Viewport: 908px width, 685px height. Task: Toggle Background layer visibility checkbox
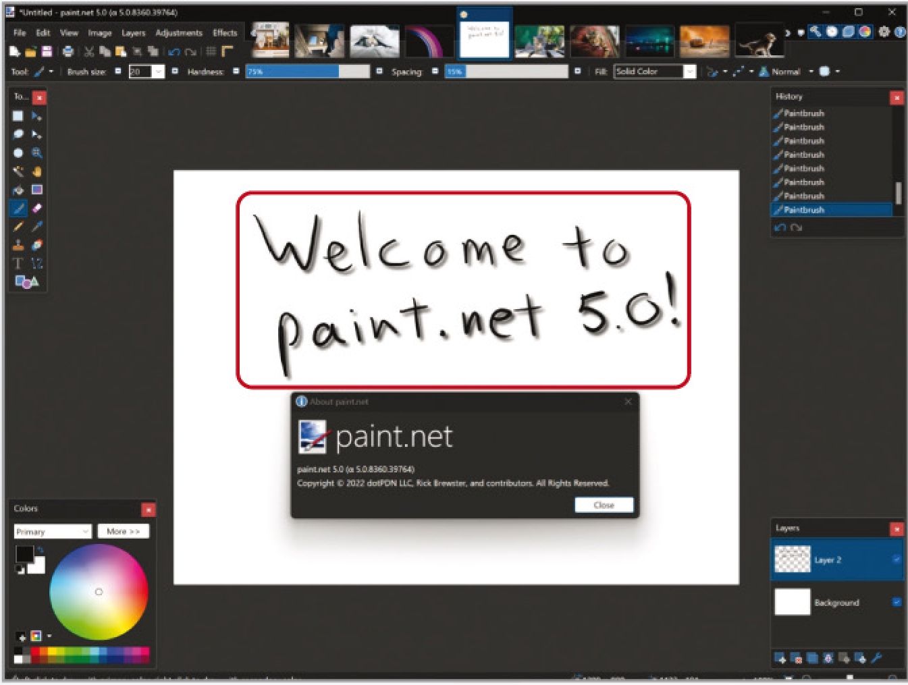point(897,602)
